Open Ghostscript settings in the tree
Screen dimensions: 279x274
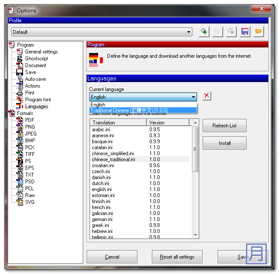36,59
